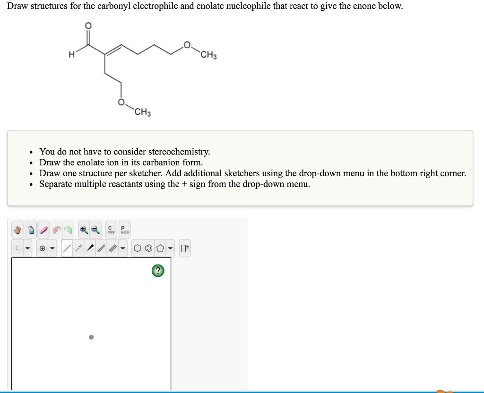Zoom in on the sketcher canvas
Viewport: 484px width, 393px height.
coord(83,230)
